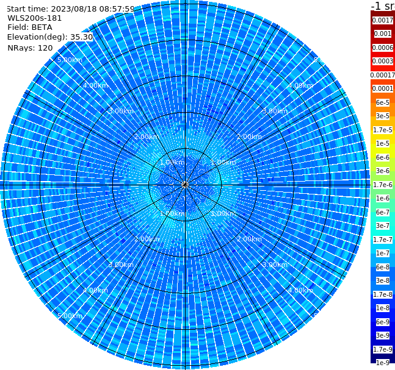Select the 0.0017 colorbar label
This screenshot has height=370, width=395.
pyautogui.click(x=383, y=20)
